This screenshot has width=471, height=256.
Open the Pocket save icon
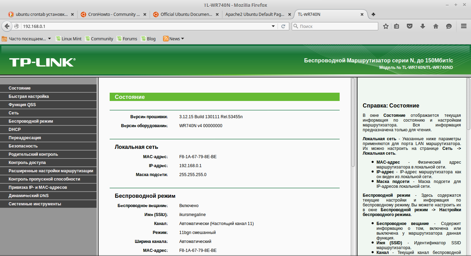coord(410,26)
